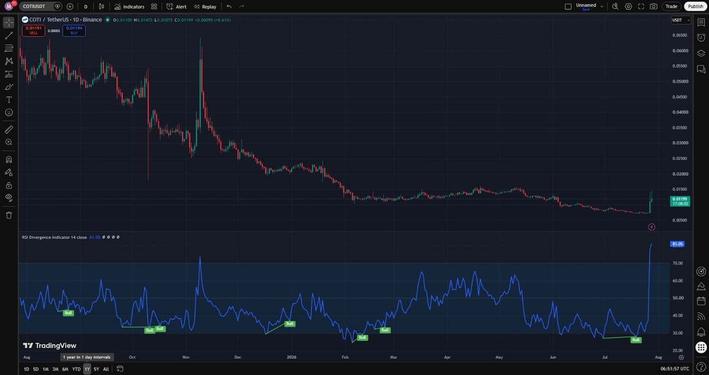709x375 pixels.
Task: Open the watchlist panel icon
Action: [x=701, y=23]
